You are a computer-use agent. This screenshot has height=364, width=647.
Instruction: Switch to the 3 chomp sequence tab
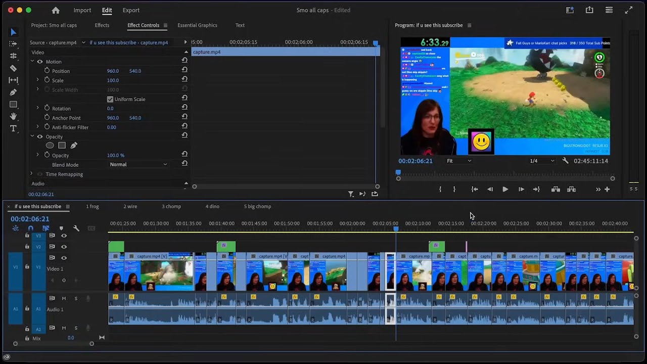(x=171, y=206)
